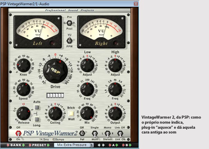Open the preset list icon beside the preset name
Viewport: 209px width, 149px height.
click(92, 145)
